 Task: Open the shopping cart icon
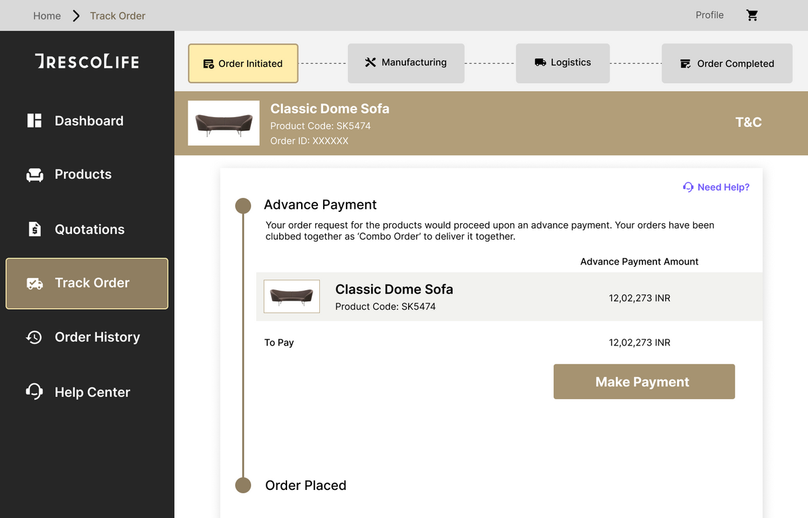(x=752, y=15)
